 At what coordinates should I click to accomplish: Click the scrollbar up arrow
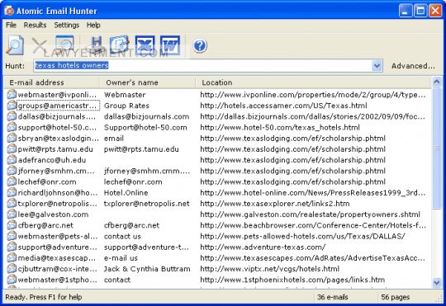point(437,82)
